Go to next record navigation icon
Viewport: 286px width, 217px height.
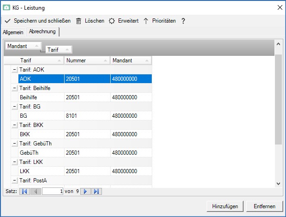(x=85, y=191)
